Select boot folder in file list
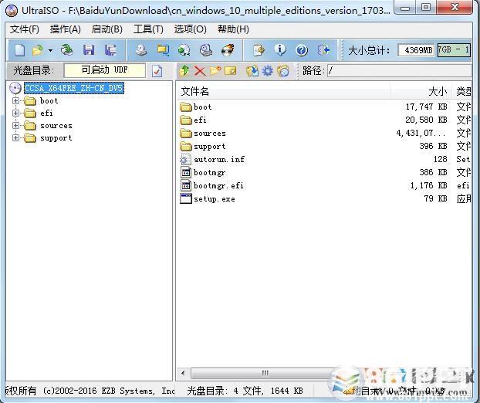The image size is (480, 403). click(x=202, y=107)
